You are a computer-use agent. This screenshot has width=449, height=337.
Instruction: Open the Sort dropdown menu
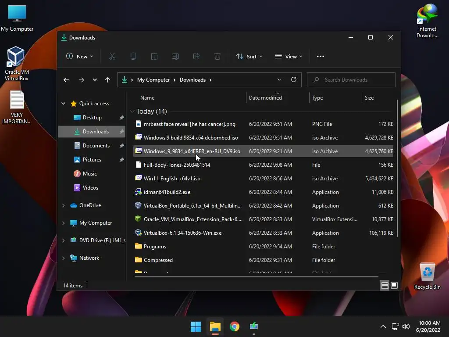coord(249,57)
